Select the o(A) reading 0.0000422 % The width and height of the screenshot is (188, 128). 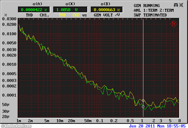pyautogui.click(x=34, y=10)
